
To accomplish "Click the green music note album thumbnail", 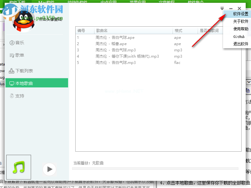I will click(x=18, y=167).
